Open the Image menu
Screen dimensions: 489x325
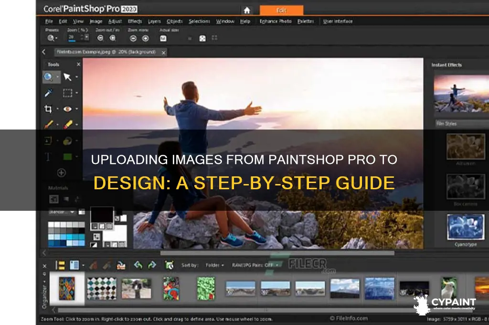click(96, 21)
